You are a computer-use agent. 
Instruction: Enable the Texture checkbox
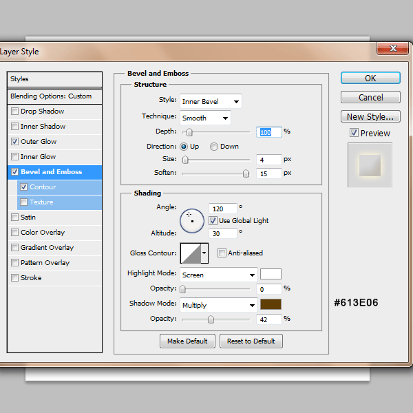pyautogui.click(x=23, y=202)
